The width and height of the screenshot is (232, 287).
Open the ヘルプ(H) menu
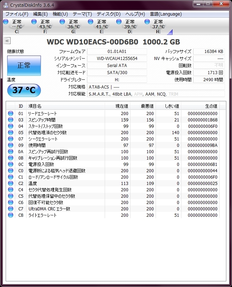pyautogui.click(x=135, y=14)
